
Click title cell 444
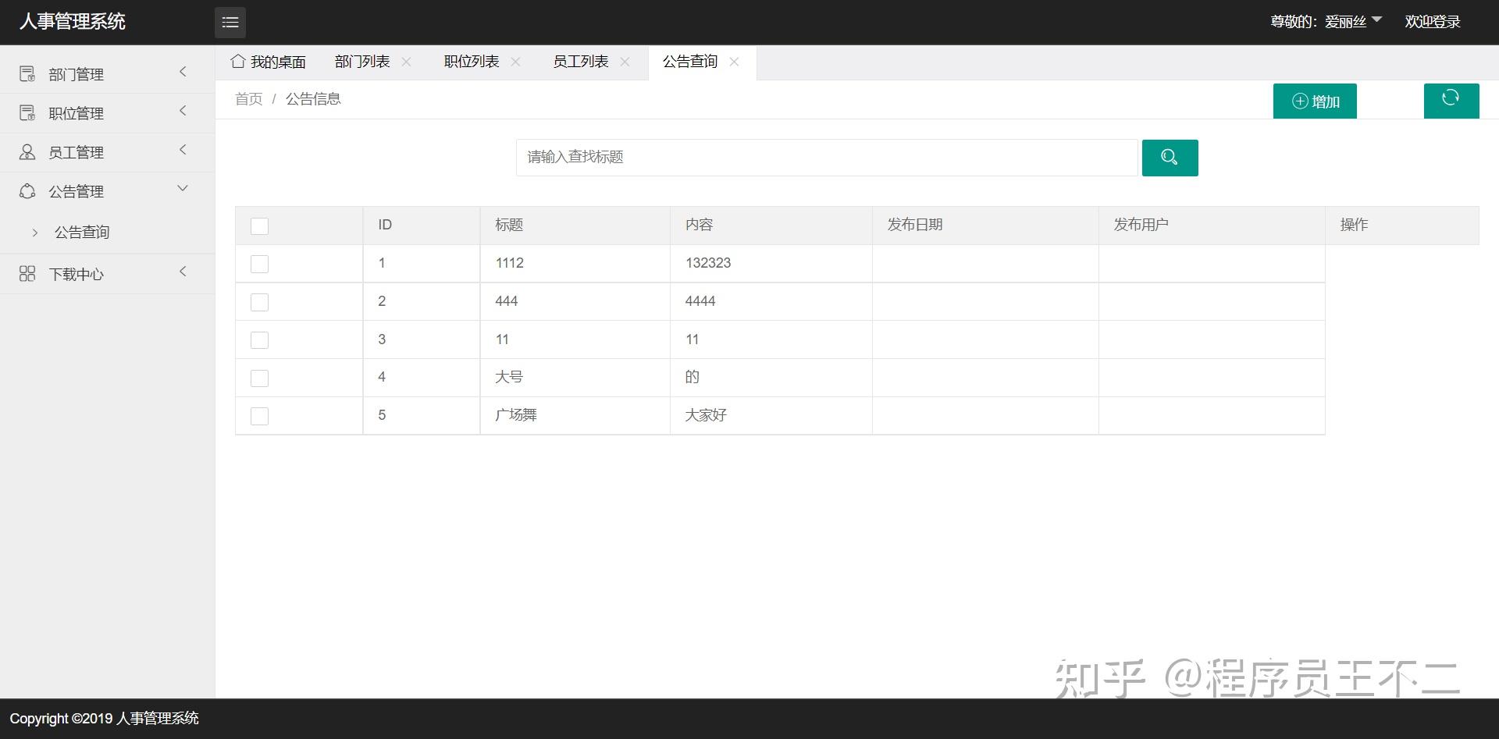coord(575,302)
